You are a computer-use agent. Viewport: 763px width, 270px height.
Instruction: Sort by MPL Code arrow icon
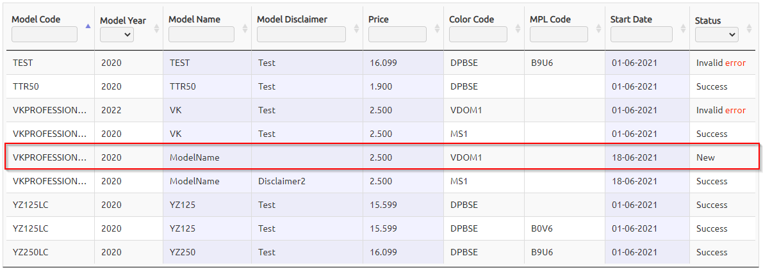click(x=598, y=29)
